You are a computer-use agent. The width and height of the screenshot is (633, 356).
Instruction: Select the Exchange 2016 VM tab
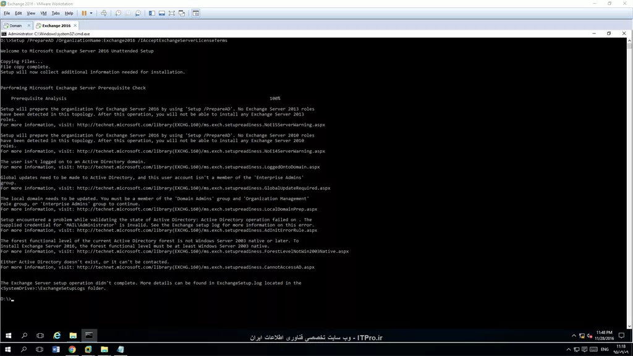56,25
